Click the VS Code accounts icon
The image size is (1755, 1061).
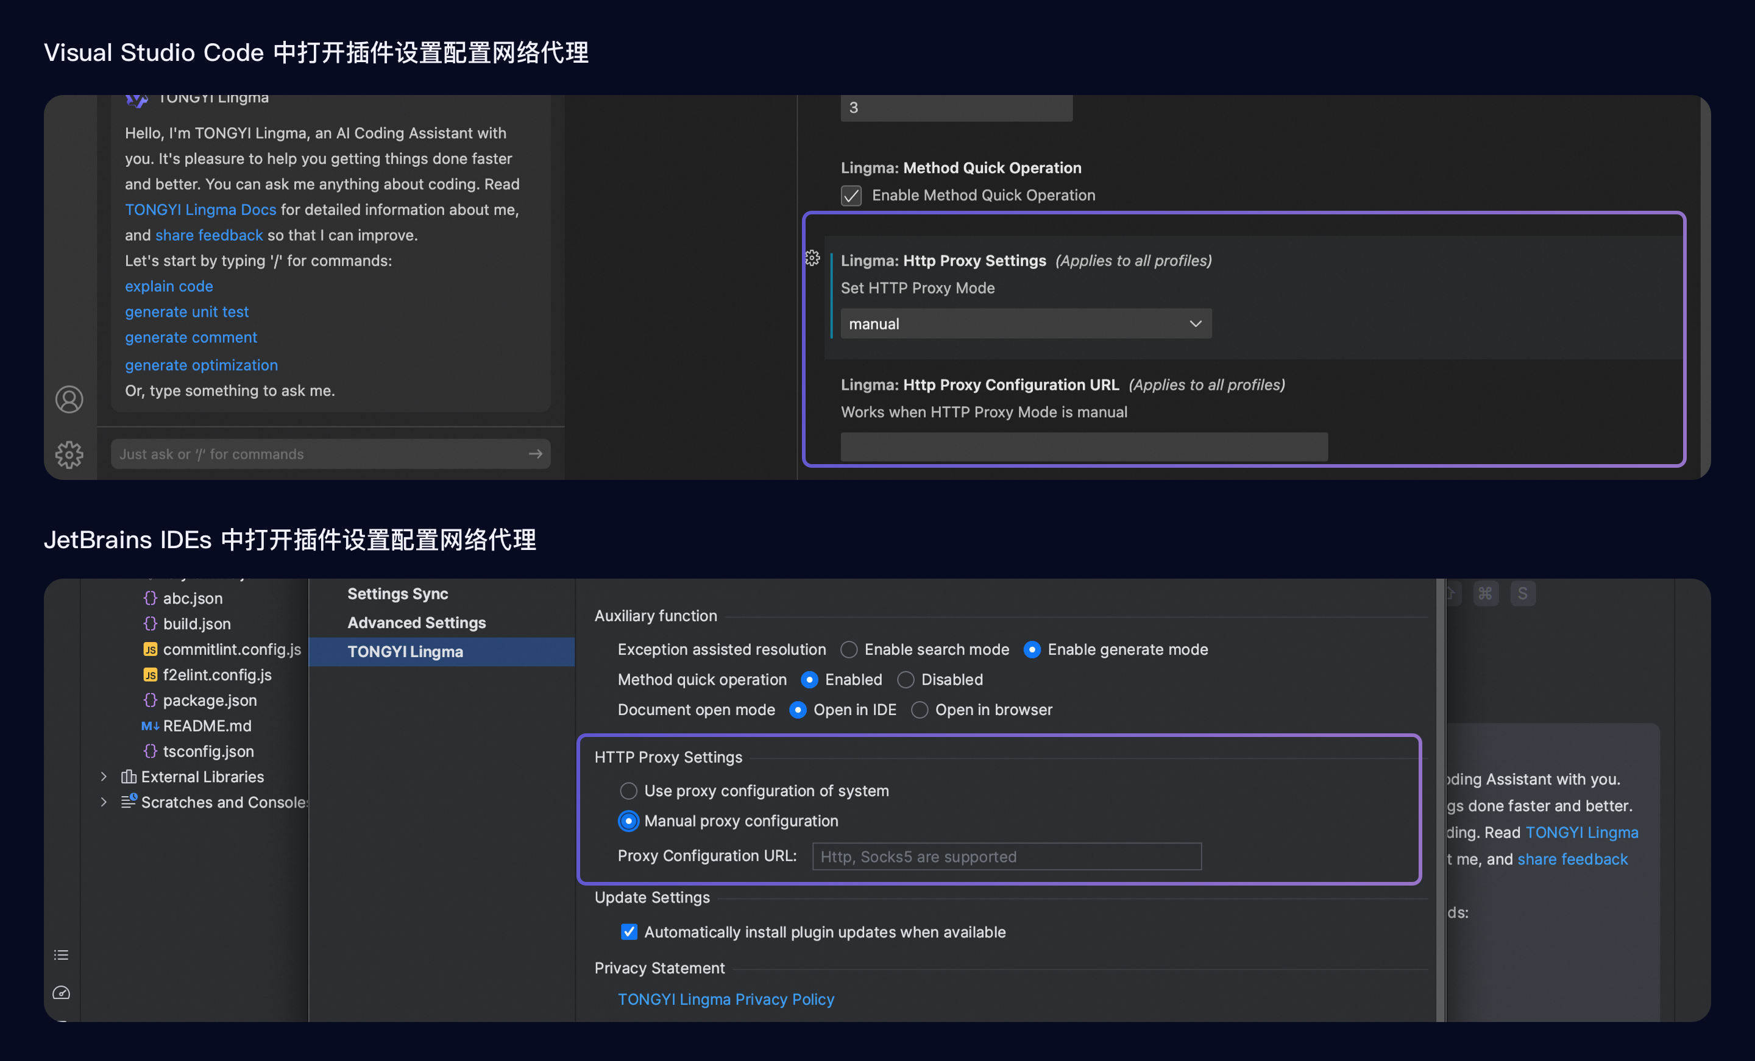click(69, 400)
